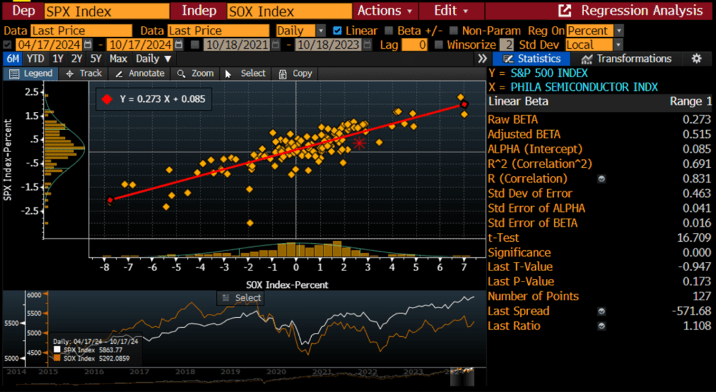This screenshot has height=392, width=716.
Task: Click the R^2 (Correlation^2) row
Action: [x=599, y=164]
